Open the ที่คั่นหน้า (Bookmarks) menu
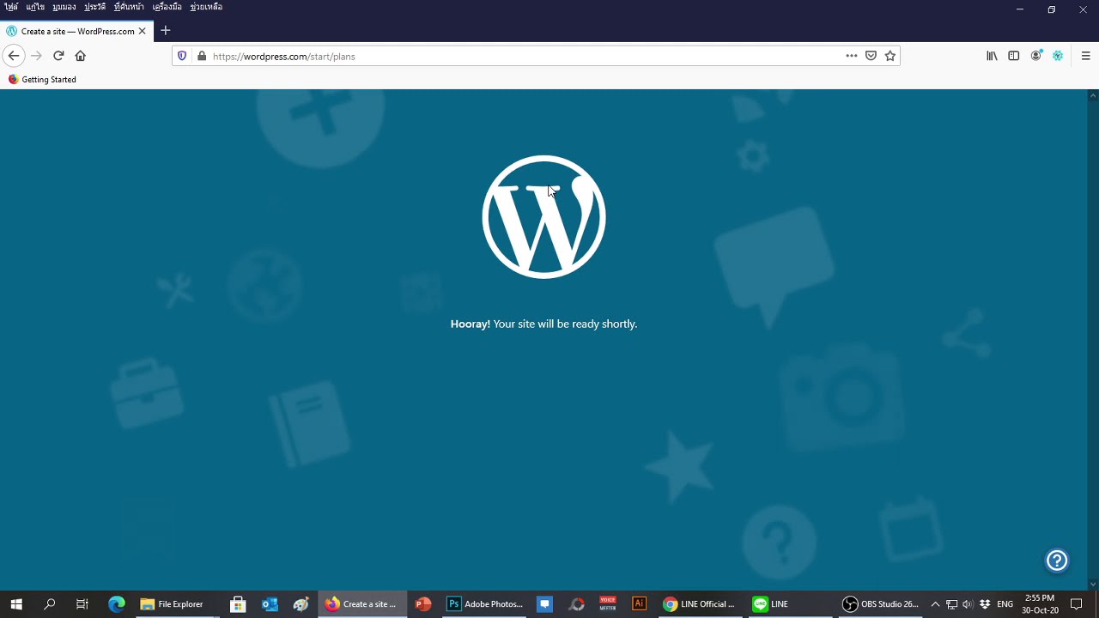 (129, 7)
